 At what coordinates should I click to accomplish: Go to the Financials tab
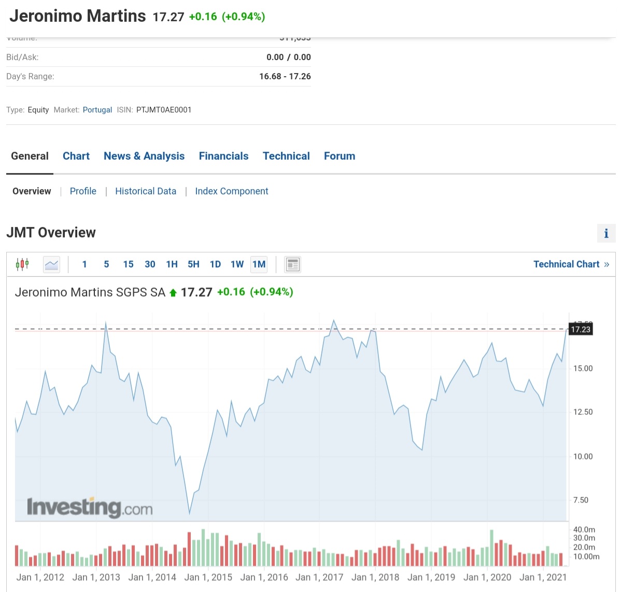pyautogui.click(x=223, y=156)
